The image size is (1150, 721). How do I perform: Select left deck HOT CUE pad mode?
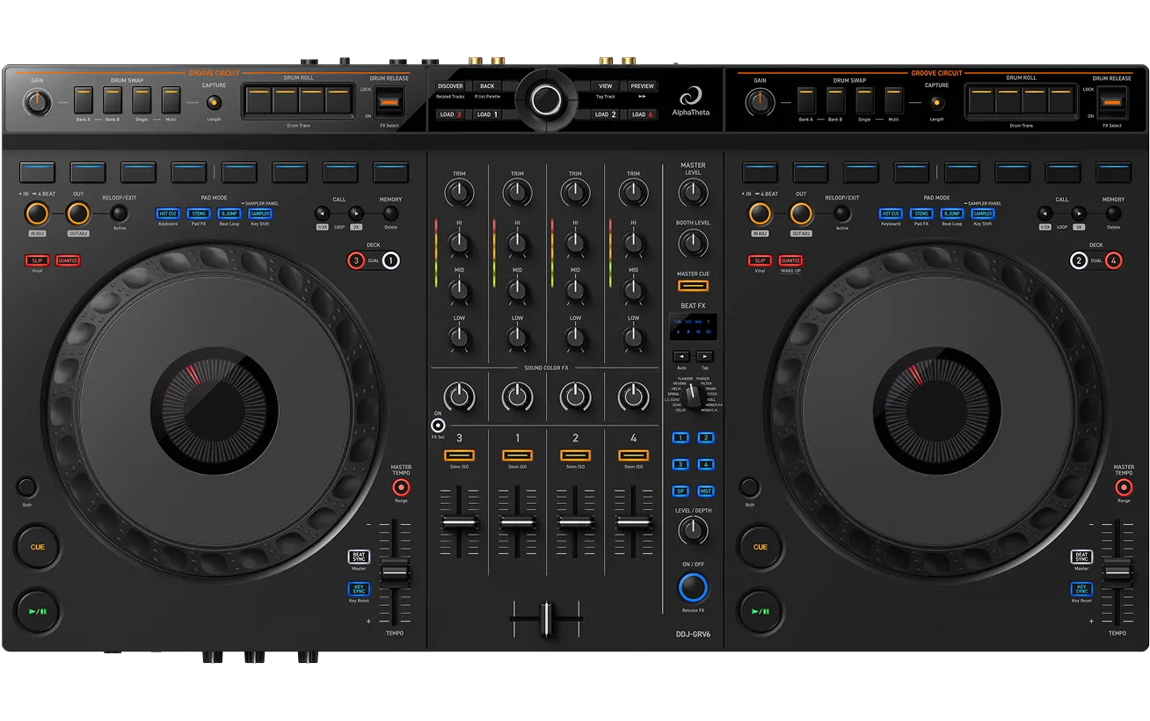click(168, 214)
